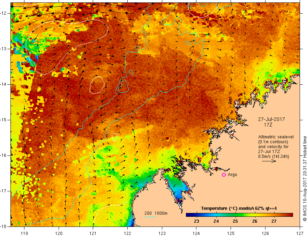
Task: Click the IMOS copyright timestamp text
Action: [x=305, y=178]
